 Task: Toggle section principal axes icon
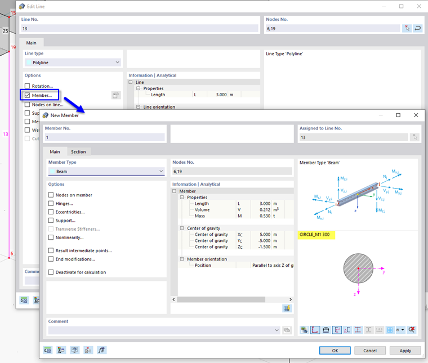337,330
